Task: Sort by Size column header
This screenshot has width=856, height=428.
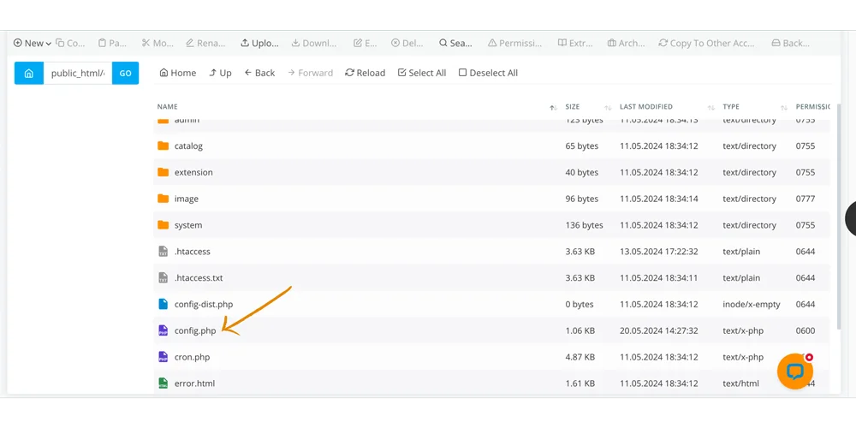Action: [x=572, y=107]
